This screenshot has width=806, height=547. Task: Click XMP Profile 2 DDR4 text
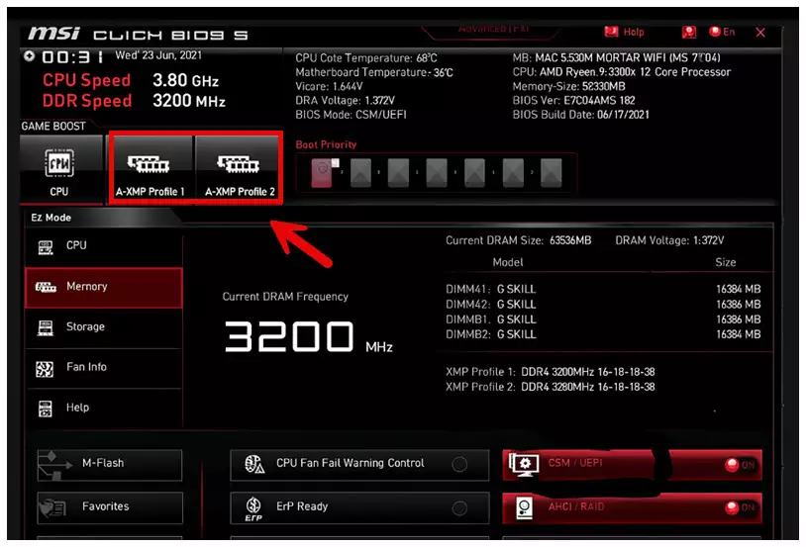tap(550, 387)
